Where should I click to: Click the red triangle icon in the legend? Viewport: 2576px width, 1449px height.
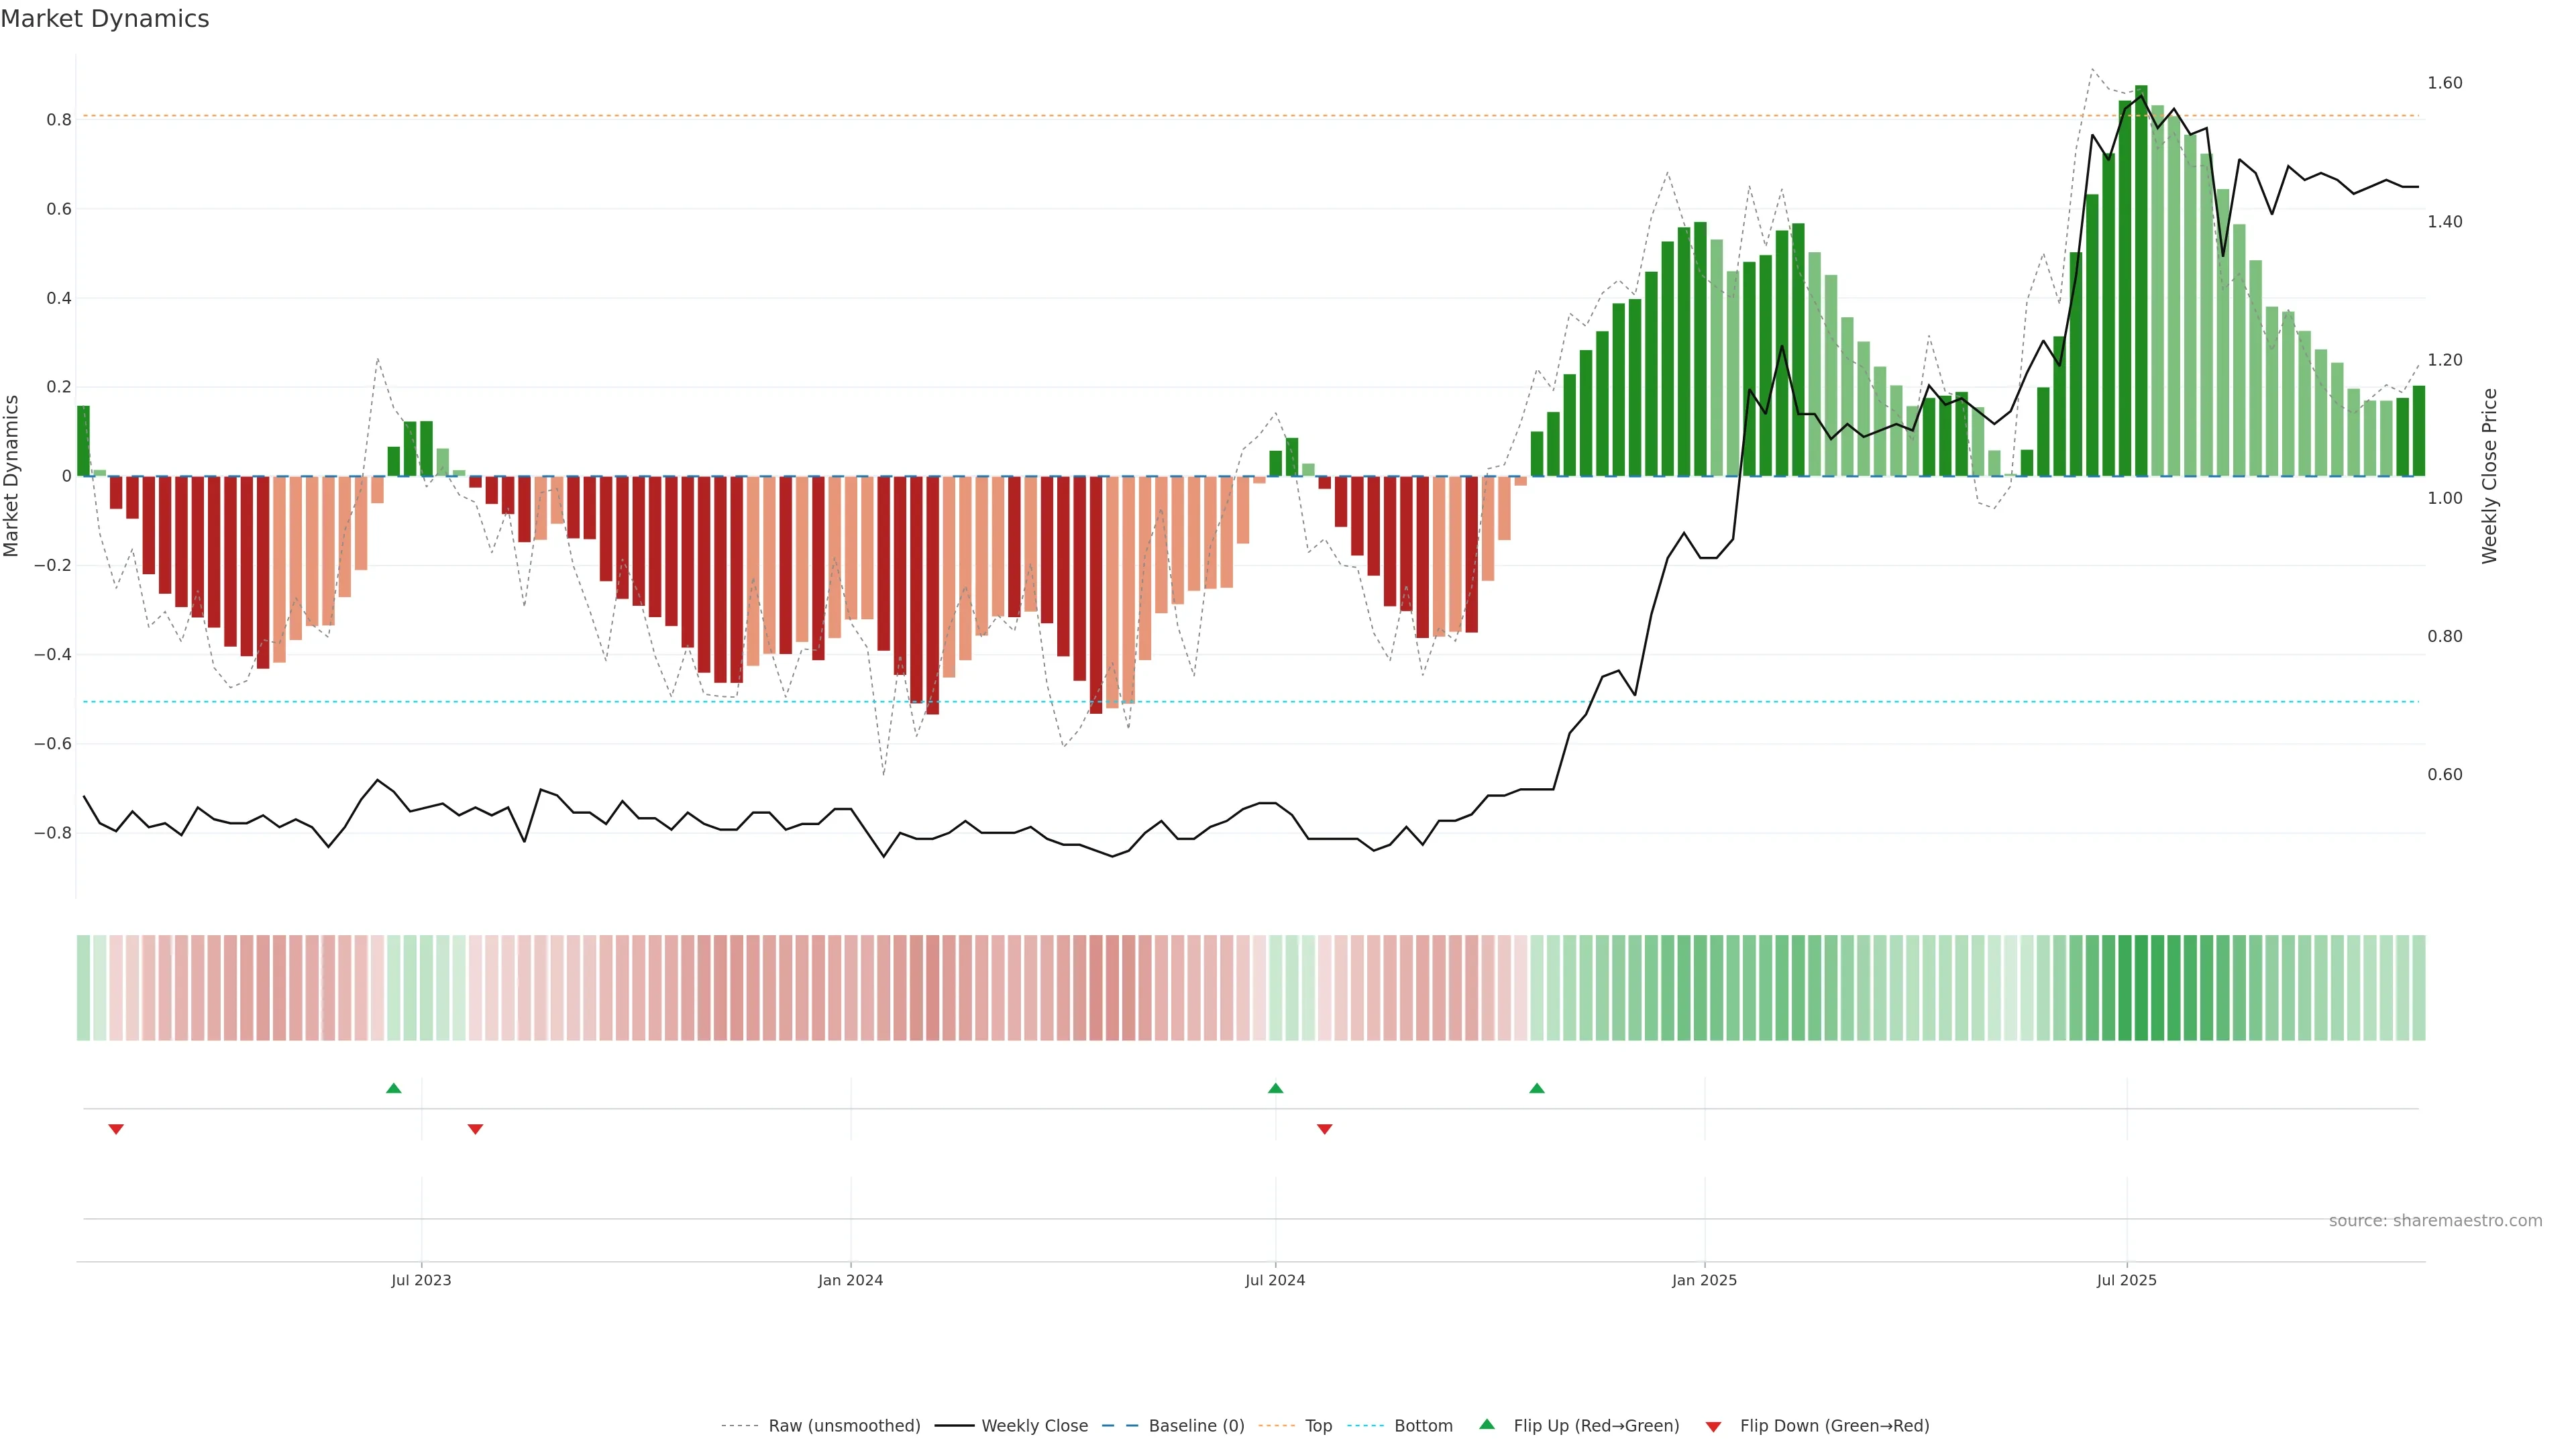point(1713,1426)
